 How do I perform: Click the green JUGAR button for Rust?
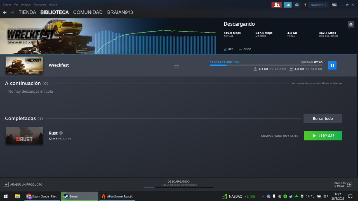click(x=323, y=136)
